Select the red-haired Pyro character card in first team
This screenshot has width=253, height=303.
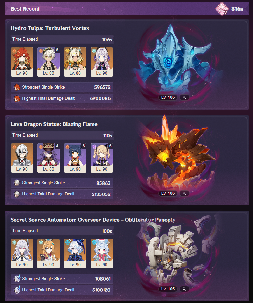tap(22, 62)
